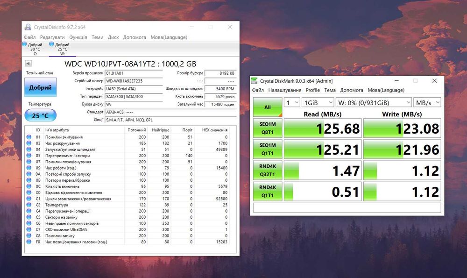
Task: Click the SEQ1M Q1T1 write result 121.96
Action: [x=402, y=150]
